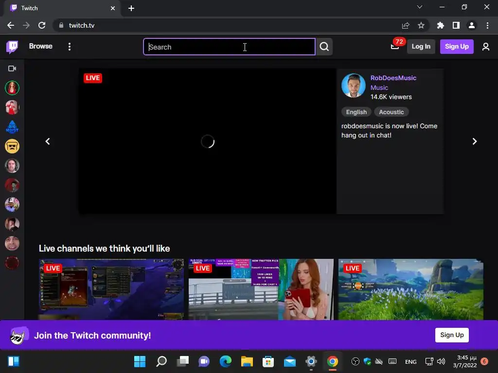Click the magnifying glass search button
Image resolution: width=498 pixels, height=373 pixels.
324,47
